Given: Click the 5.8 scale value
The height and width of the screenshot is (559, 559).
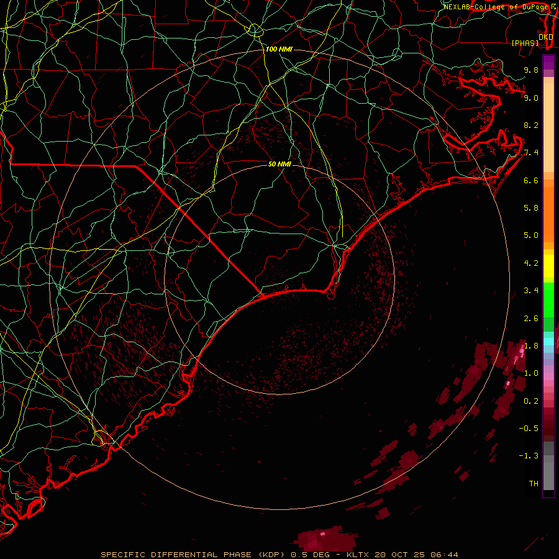Looking at the screenshot, I should click(x=531, y=208).
